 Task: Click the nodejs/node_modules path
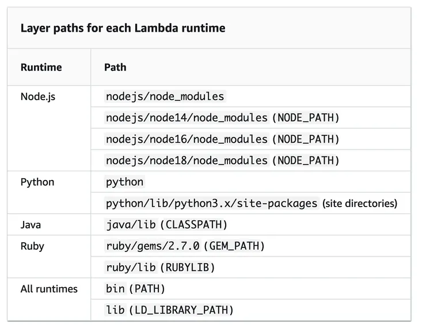point(165,97)
